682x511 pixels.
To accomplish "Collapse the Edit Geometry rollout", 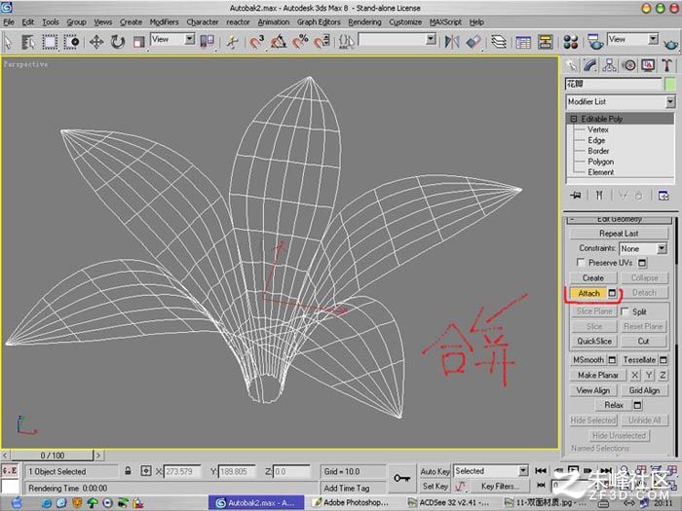I will click(x=620, y=219).
